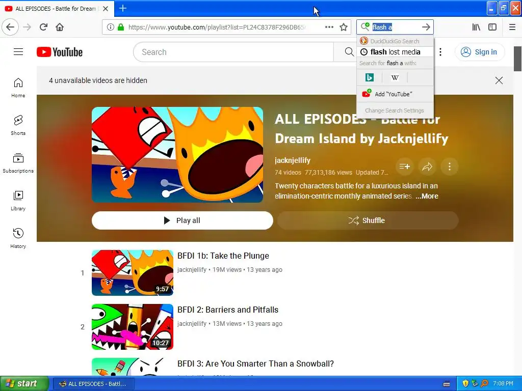Bookmark this page with the star icon
This screenshot has height=391, width=522.
(x=344, y=27)
